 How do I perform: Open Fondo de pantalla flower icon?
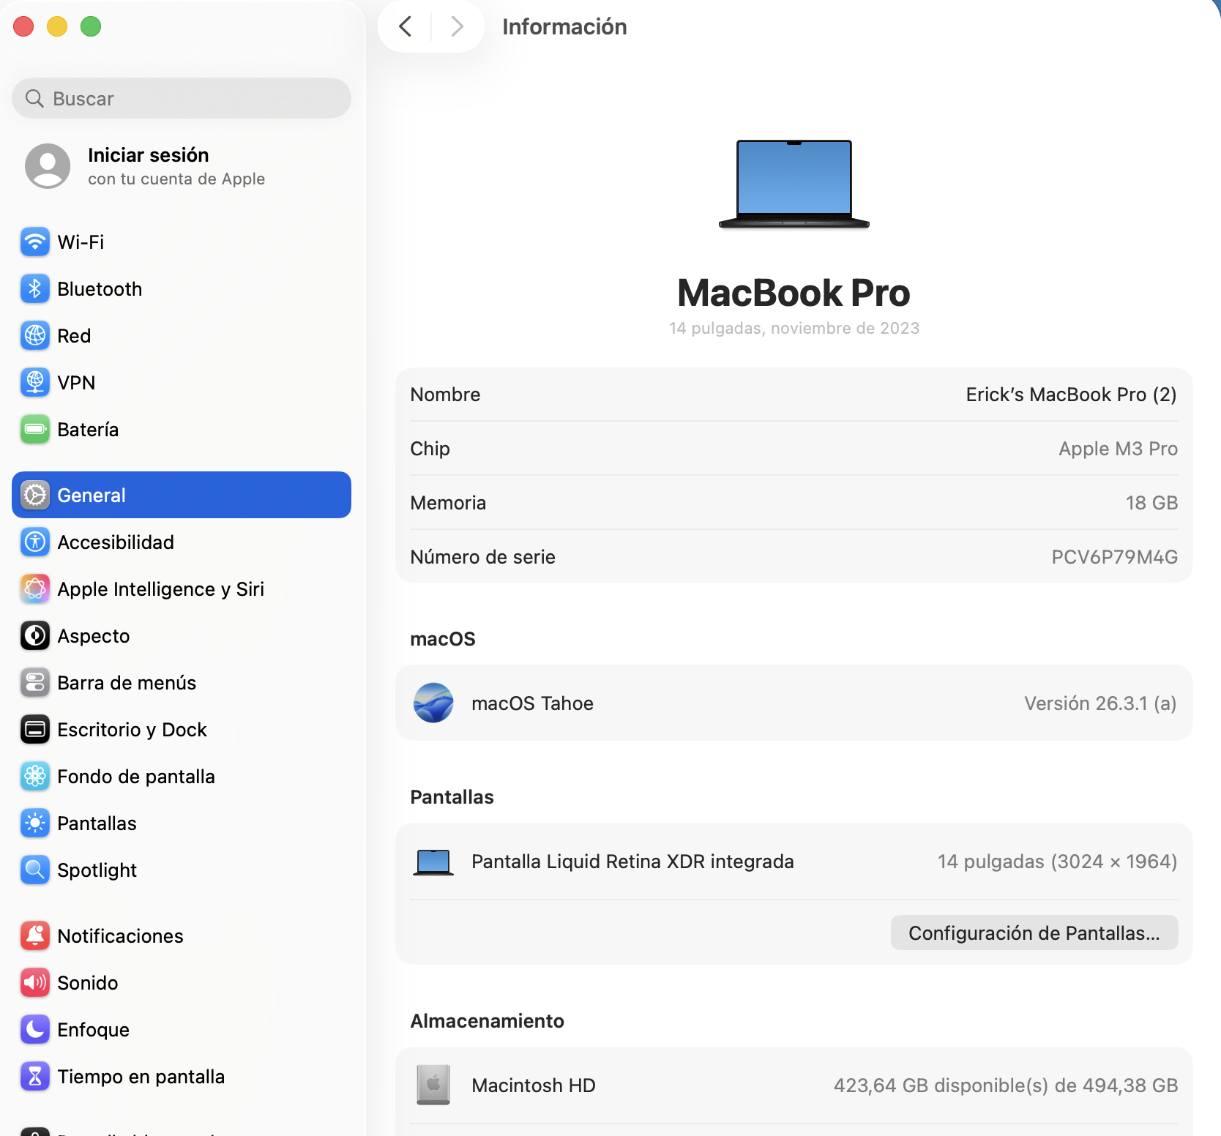(35, 776)
